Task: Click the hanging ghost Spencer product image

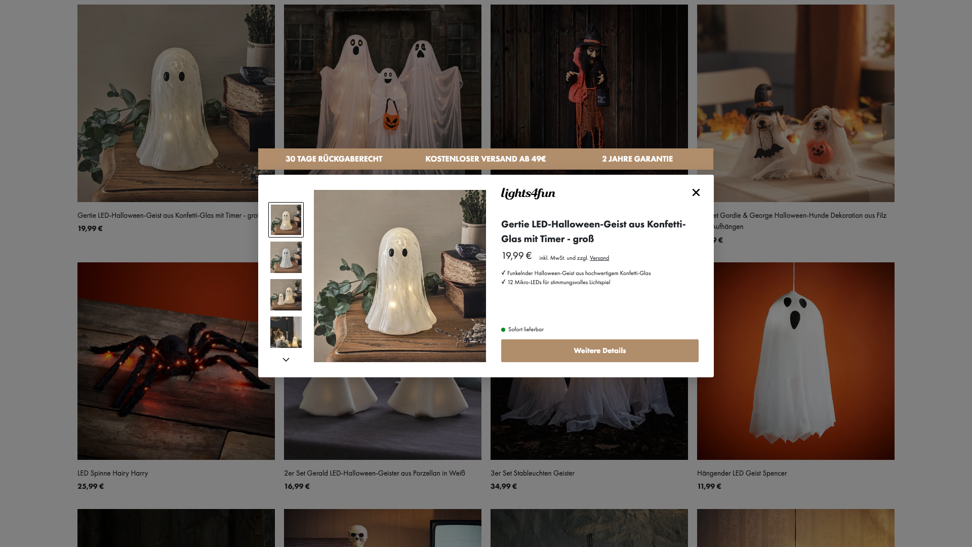Action: pos(796,361)
